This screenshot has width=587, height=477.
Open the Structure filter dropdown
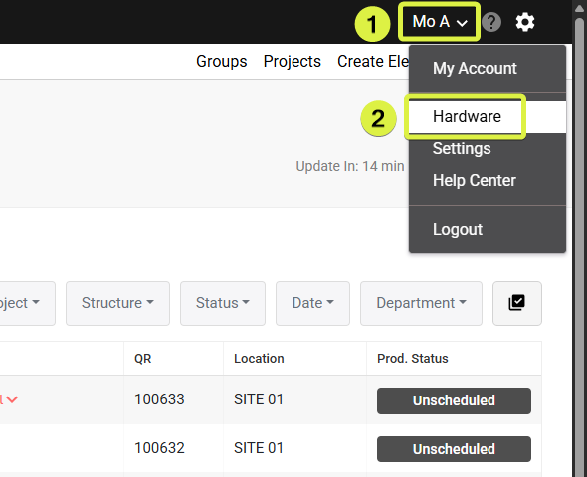pos(117,303)
